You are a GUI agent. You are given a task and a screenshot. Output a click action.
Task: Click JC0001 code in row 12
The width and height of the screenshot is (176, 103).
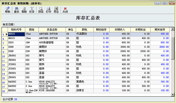click(16, 65)
